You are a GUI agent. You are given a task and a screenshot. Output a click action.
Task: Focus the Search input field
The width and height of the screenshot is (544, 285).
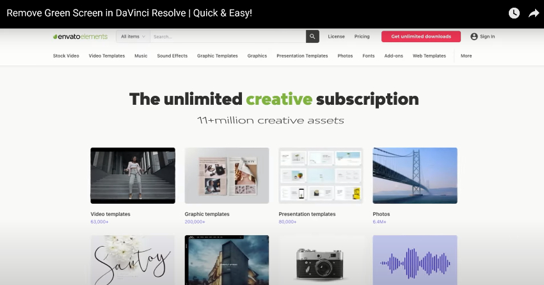(x=228, y=36)
